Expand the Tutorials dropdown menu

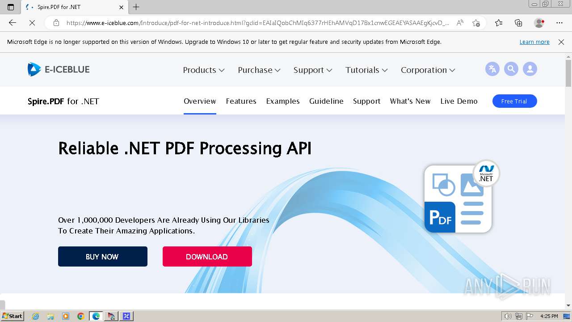pos(366,70)
